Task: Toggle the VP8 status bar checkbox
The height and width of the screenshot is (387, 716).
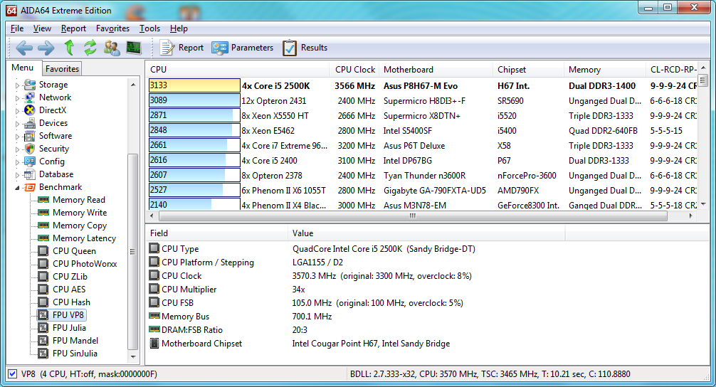Action: pos(13,373)
